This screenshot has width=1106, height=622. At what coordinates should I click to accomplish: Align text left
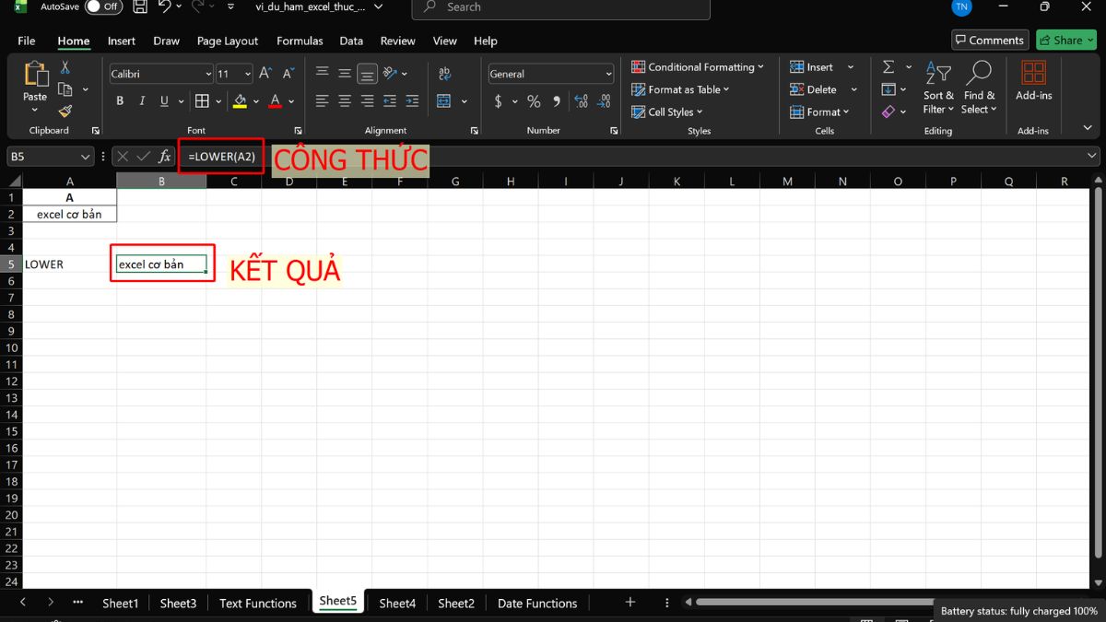pos(322,101)
